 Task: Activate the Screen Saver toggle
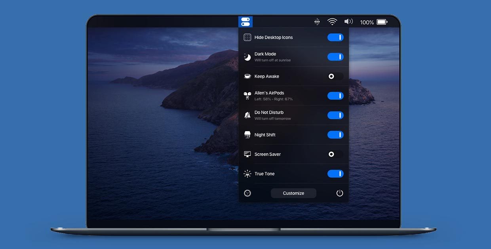[335, 154]
